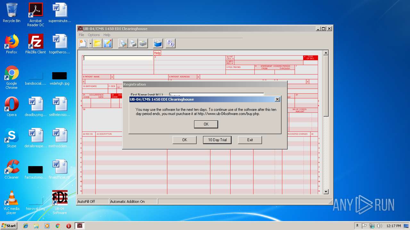
Task: Open the Options menu
Action: 94,35
